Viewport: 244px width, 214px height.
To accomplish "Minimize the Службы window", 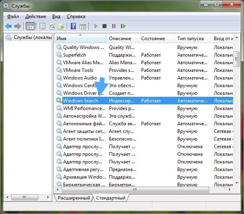I will (206, 4).
